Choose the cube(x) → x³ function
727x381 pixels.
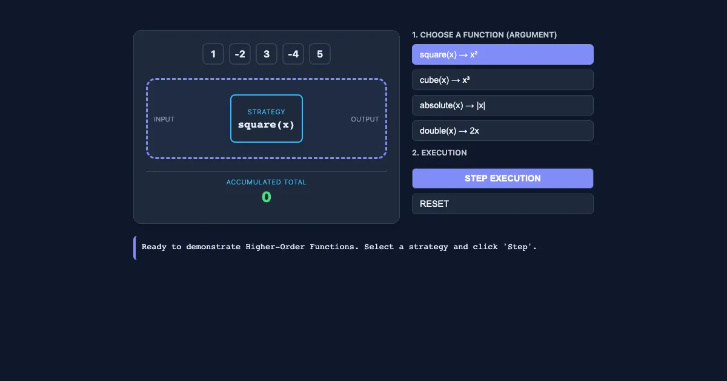point(503,80)
